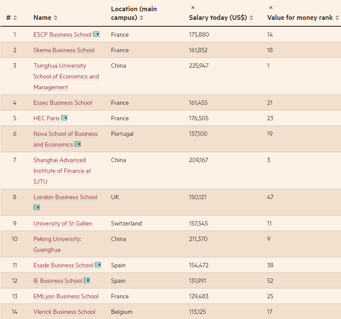Select salary value 211,370
341x319 pixels.
tap(198, 239)
